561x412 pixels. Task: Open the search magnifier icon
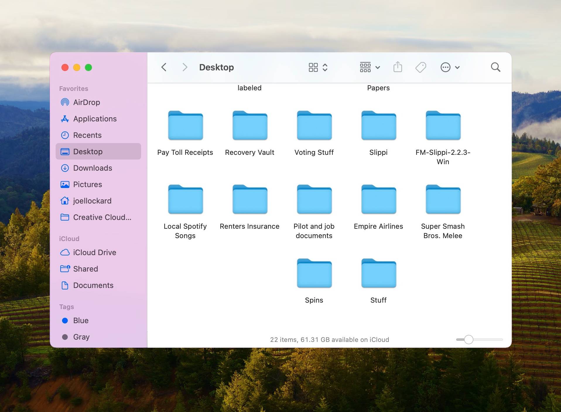tap(495, 67)
